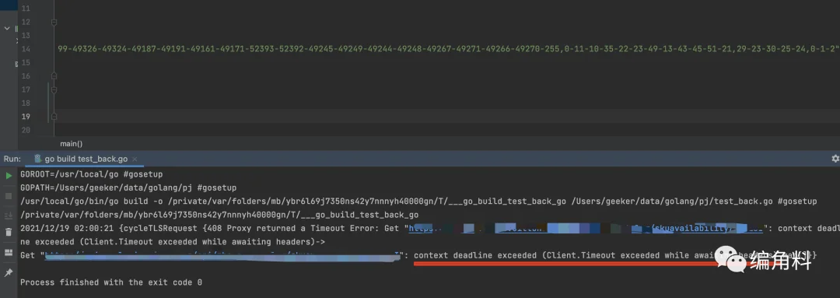Click Go file icon on run tab

click(37, 159)
